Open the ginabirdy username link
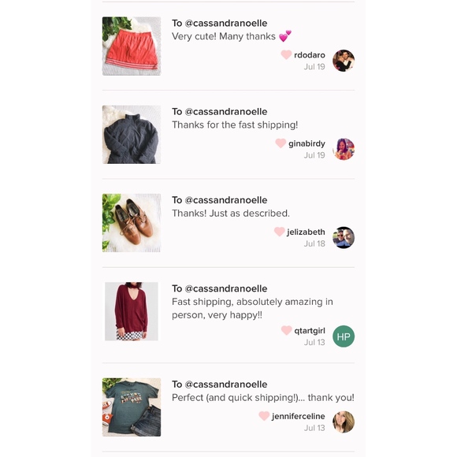This screenshot has height=457, width=457. pos(307,143)
